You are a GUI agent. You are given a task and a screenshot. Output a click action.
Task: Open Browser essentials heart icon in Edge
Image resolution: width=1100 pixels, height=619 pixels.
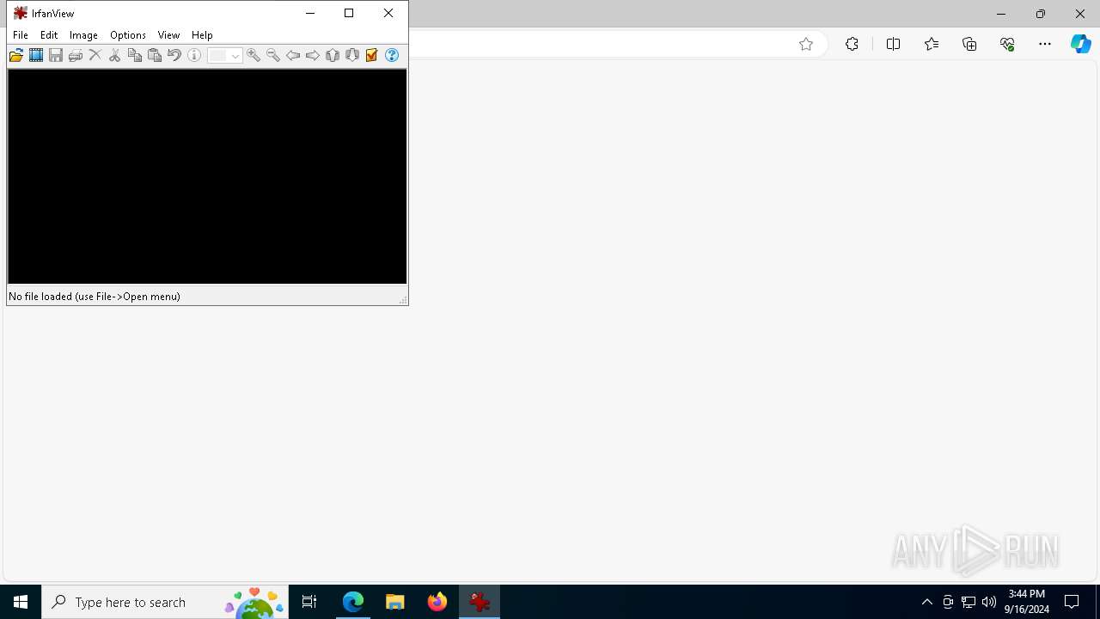(x=1007, y=44)
